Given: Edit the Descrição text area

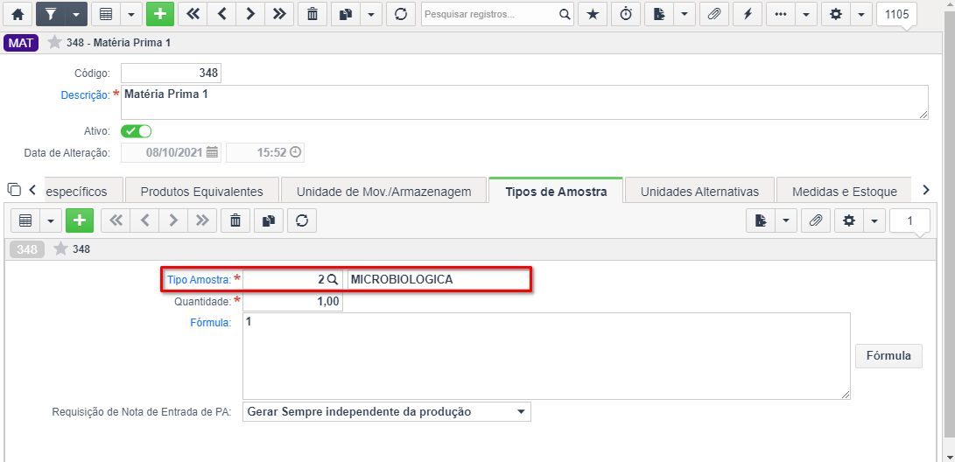Looking at the screenshot, I should pyautogui.click(x=524, y=101).
